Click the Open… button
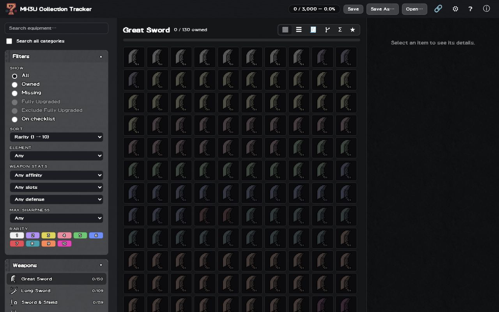 tap(414, 9)
